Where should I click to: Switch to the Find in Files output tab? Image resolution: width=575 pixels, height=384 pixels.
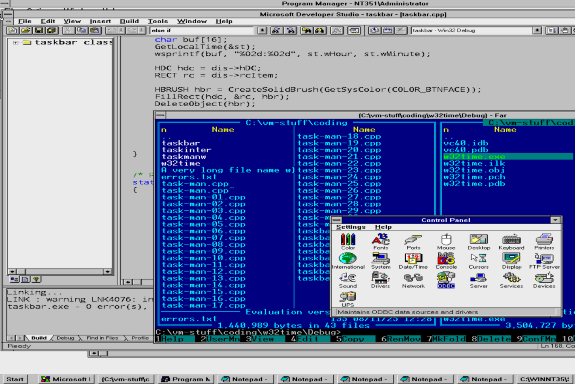(x=102, y=338)
